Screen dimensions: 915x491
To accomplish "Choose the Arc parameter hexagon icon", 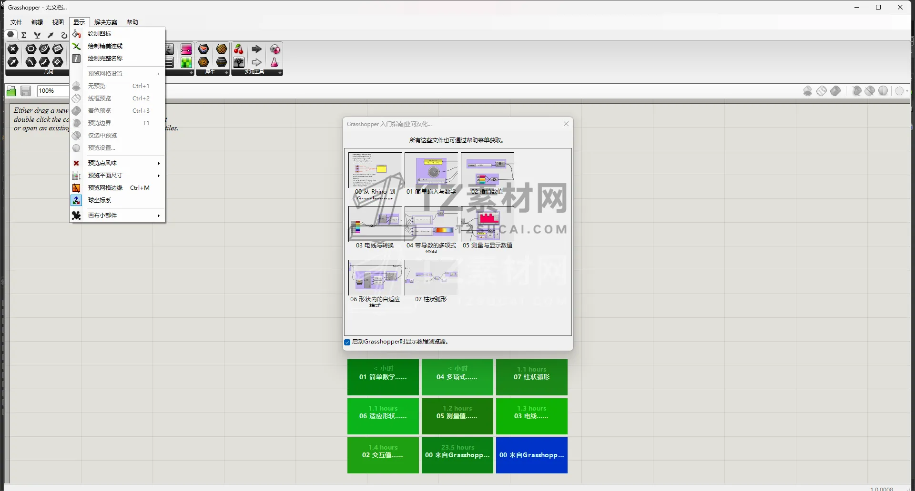I will pyautogui.click(x=31, y=62).
